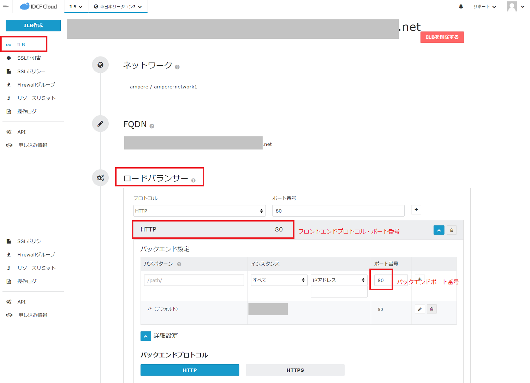Screen dimensions: 530x383
Task: Click the user avatar icon
Action: (512, 6)
